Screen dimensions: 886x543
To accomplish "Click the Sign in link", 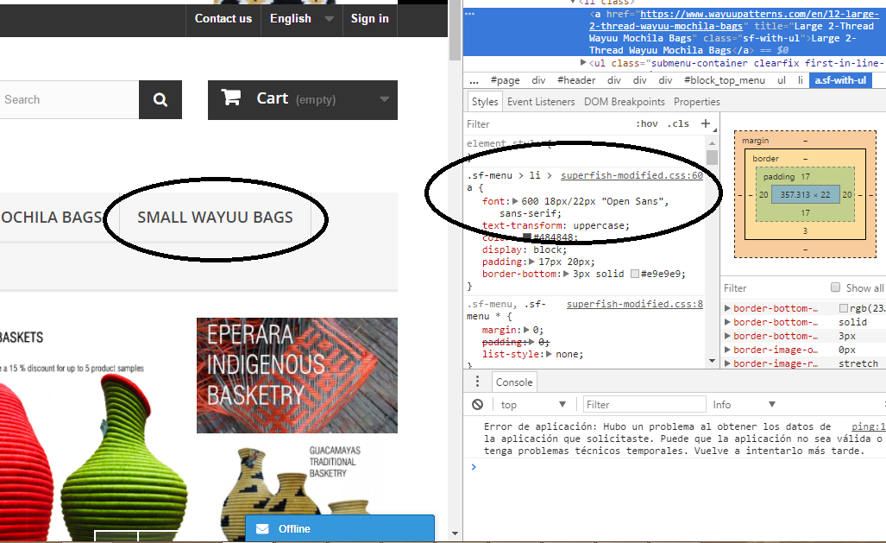I will pos(369,19).
